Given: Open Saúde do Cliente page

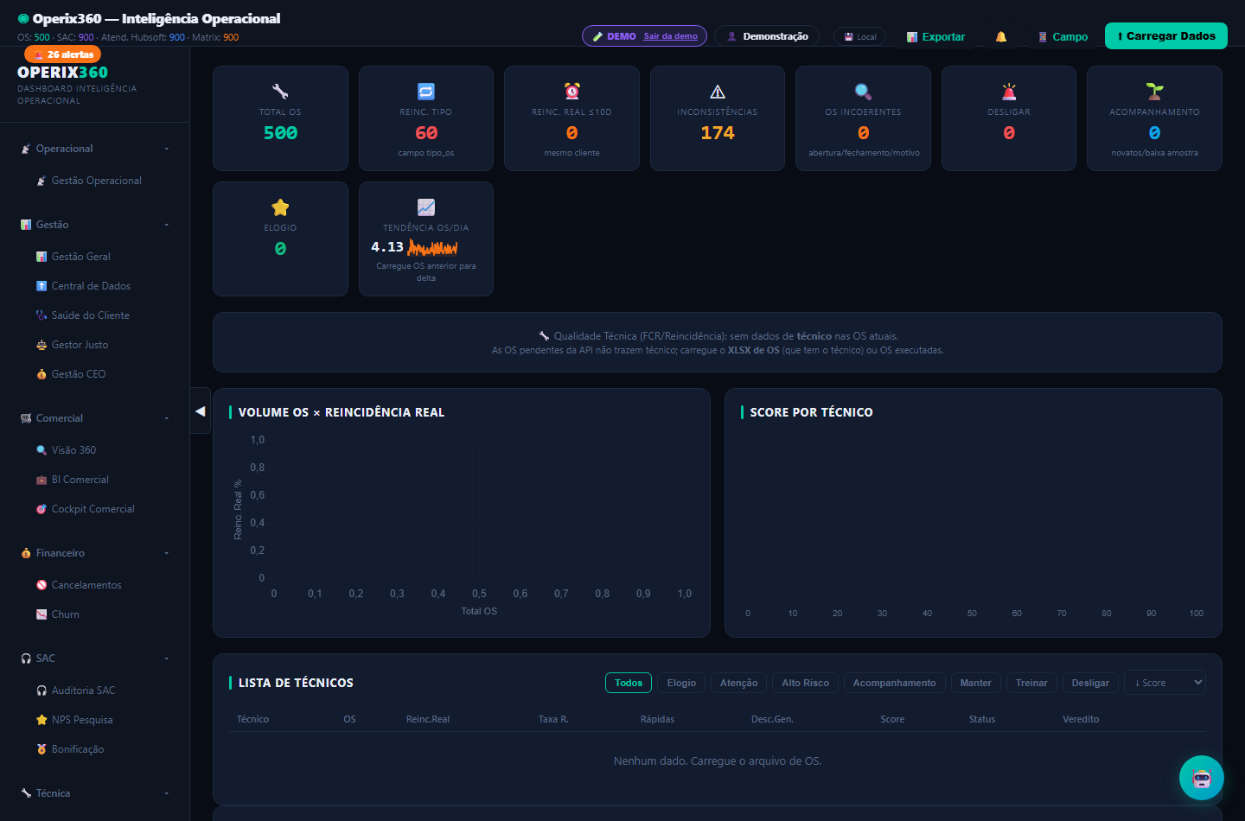Looking at the screenshot, I should pyautogui.click(x=90, y=315).
